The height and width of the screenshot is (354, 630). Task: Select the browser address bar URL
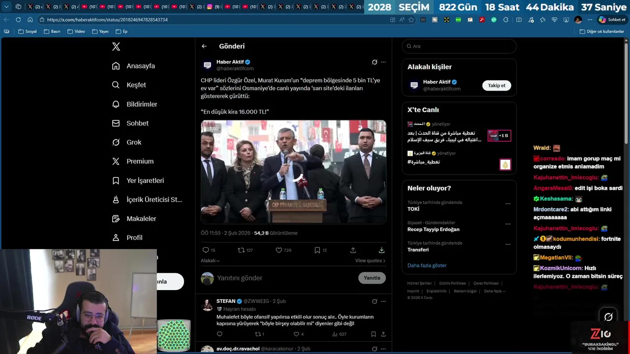point(107,20)
